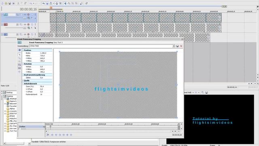The image size is (259, 146).
Task: Save the preset in Pan/Crop dialog
Action: [x=177, y=46]
